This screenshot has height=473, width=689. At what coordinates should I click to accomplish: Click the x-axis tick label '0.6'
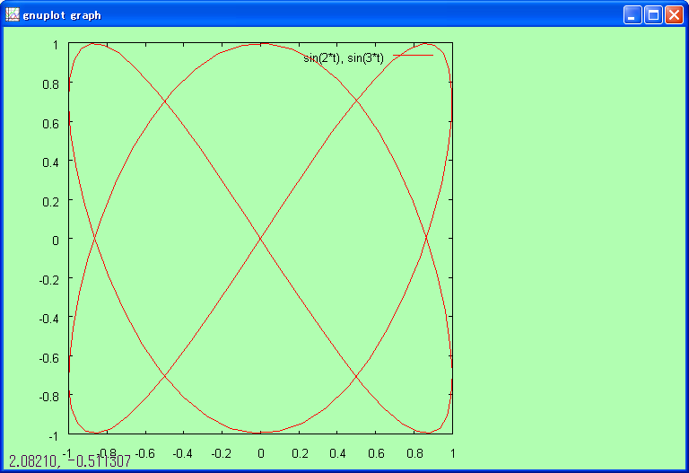(x=376, y=453)
